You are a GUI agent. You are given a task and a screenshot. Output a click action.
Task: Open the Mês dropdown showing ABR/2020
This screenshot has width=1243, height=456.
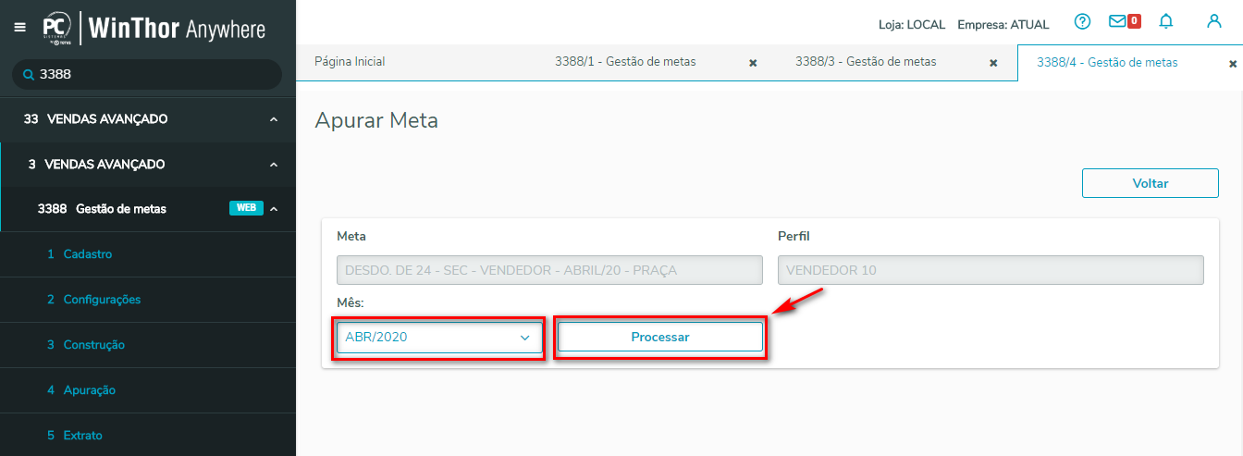pos(438,338)
